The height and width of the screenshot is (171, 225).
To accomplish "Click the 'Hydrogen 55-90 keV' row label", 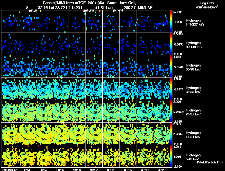I will pos(193,67).
